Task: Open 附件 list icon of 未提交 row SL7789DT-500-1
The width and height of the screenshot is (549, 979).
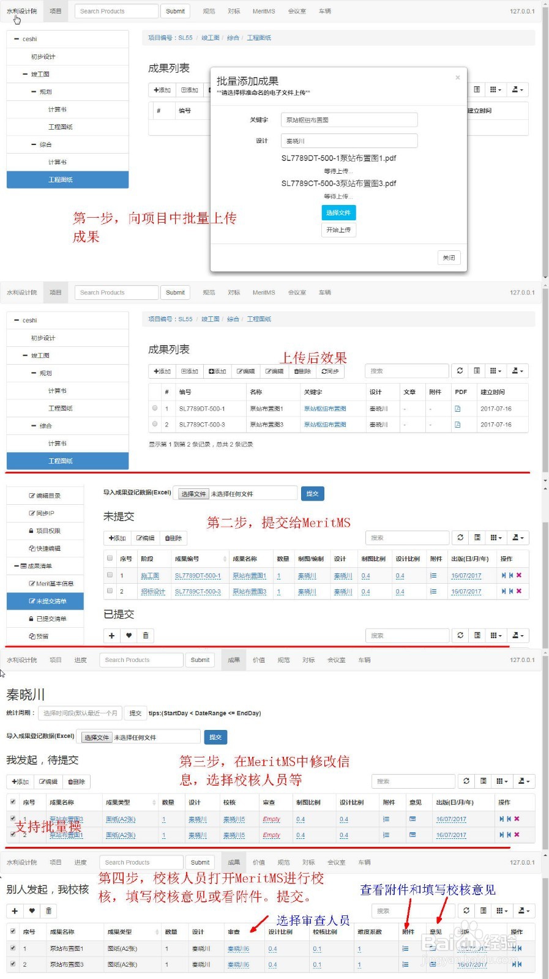Action: click(x=433, y=576)
